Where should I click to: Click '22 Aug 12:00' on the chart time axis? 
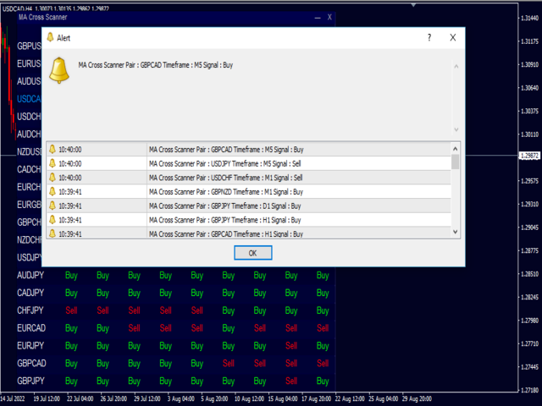point(350,398)
